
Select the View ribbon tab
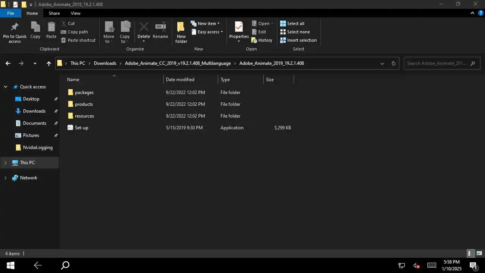coord(75,13)
